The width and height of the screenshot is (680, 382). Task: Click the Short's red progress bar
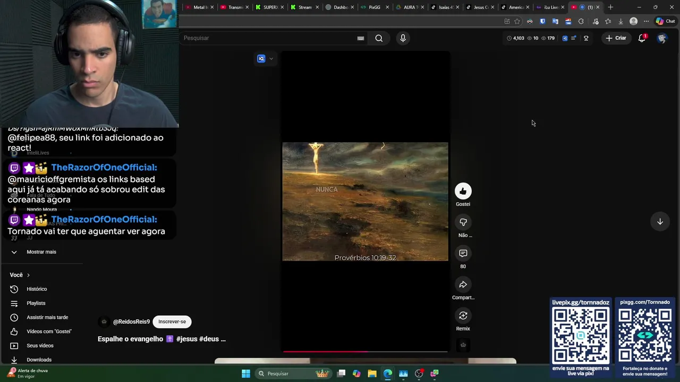pyautogui.click(x=365, y=351)
